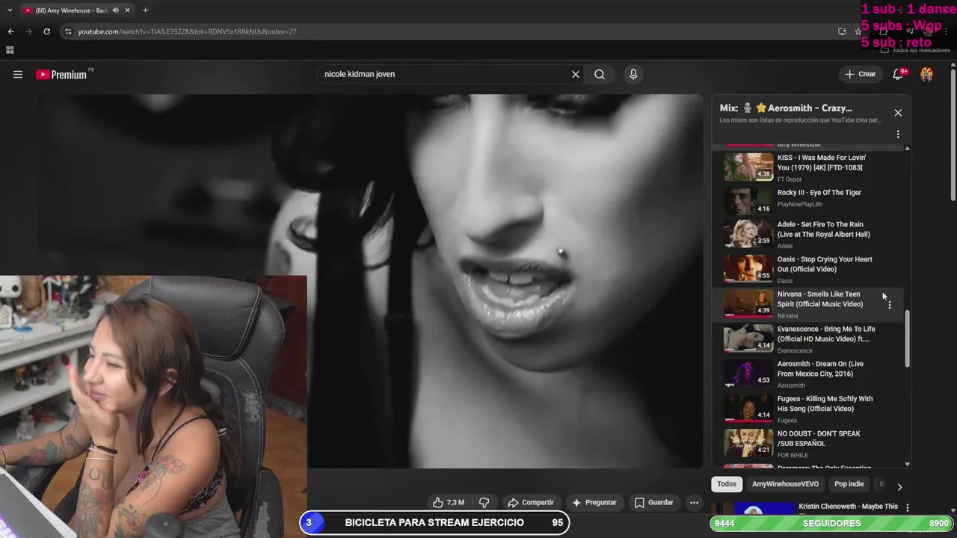The width and height of the screenshot is (957, 538).
Task: Play KISS I Was Made For Lovin' You thumbnail
Action: click(748, 167)
